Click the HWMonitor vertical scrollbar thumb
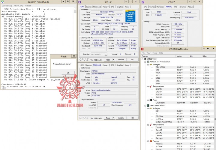 (x=215, y=119)
